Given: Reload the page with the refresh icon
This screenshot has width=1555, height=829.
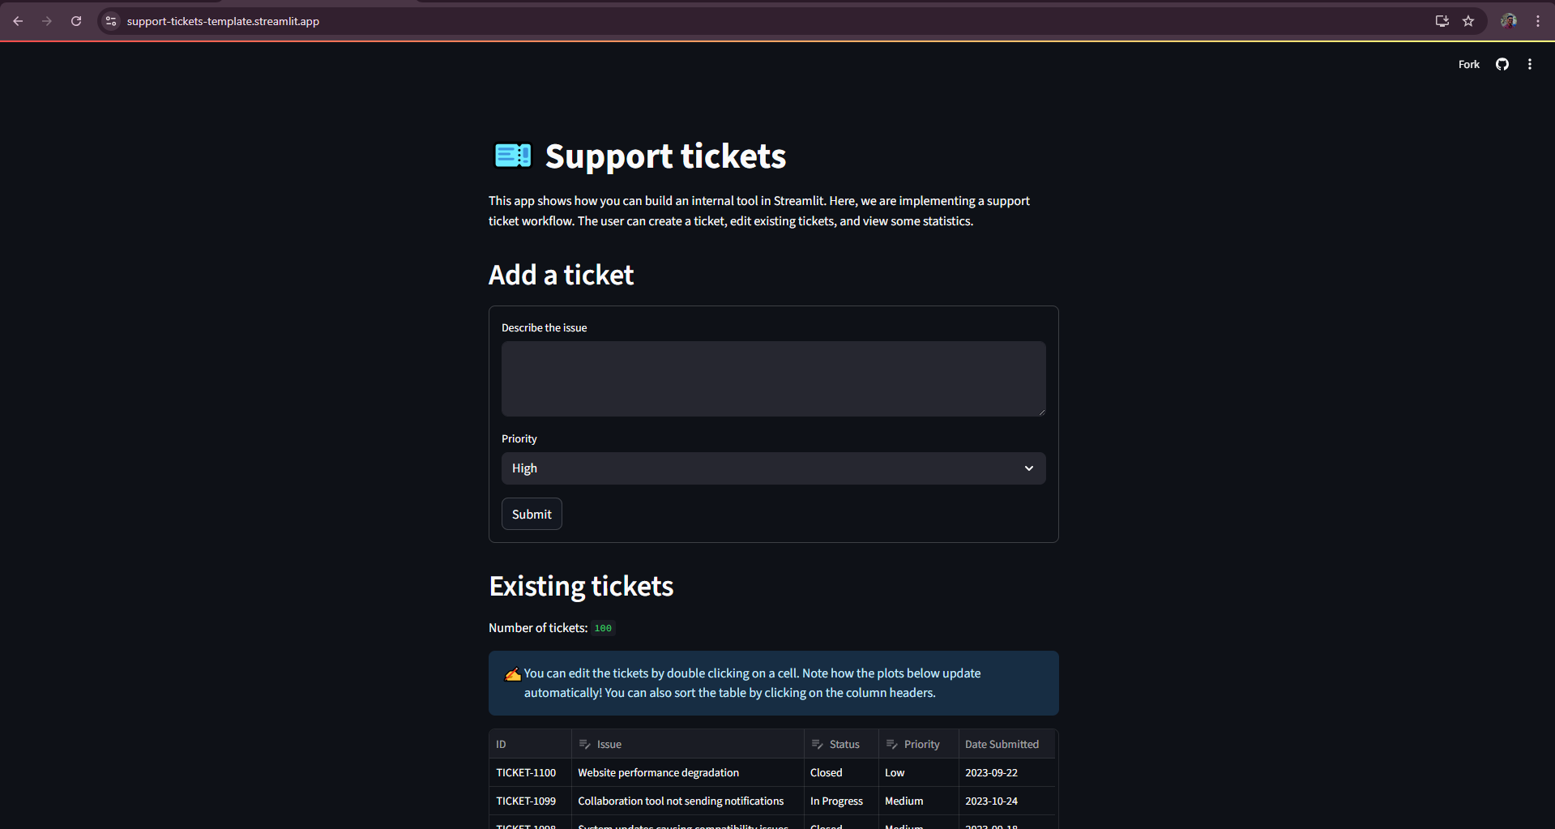Looking at the screenshot, I should (x=76, y=21).
